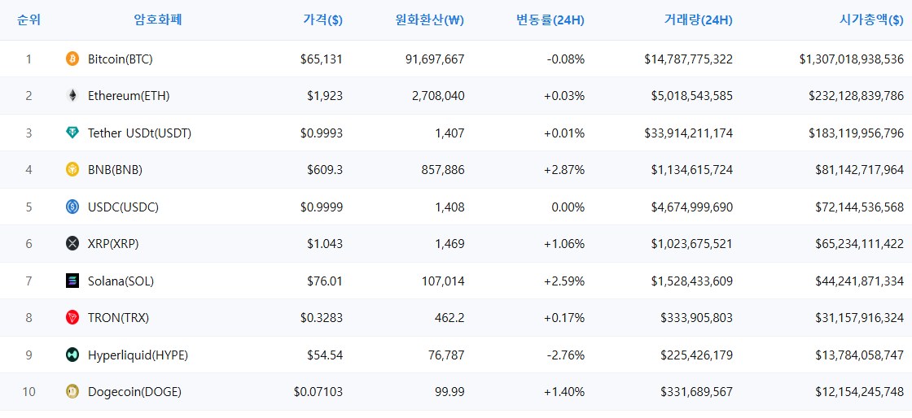
Task: Select BNB market cap $81,142,717,964
Action: click(860, 169)
